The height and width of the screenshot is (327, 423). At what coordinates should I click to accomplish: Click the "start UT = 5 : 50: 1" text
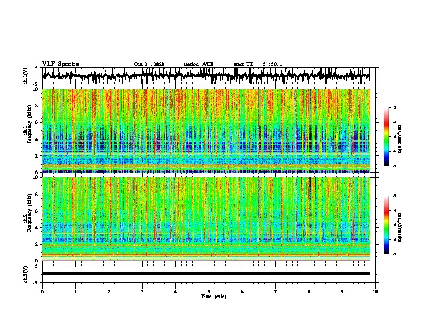pos(258,64)
